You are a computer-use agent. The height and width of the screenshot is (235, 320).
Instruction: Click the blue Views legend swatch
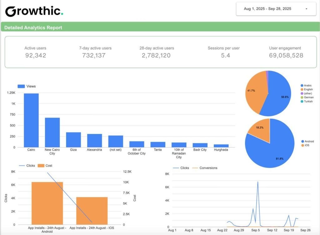[x=21, y=86]
